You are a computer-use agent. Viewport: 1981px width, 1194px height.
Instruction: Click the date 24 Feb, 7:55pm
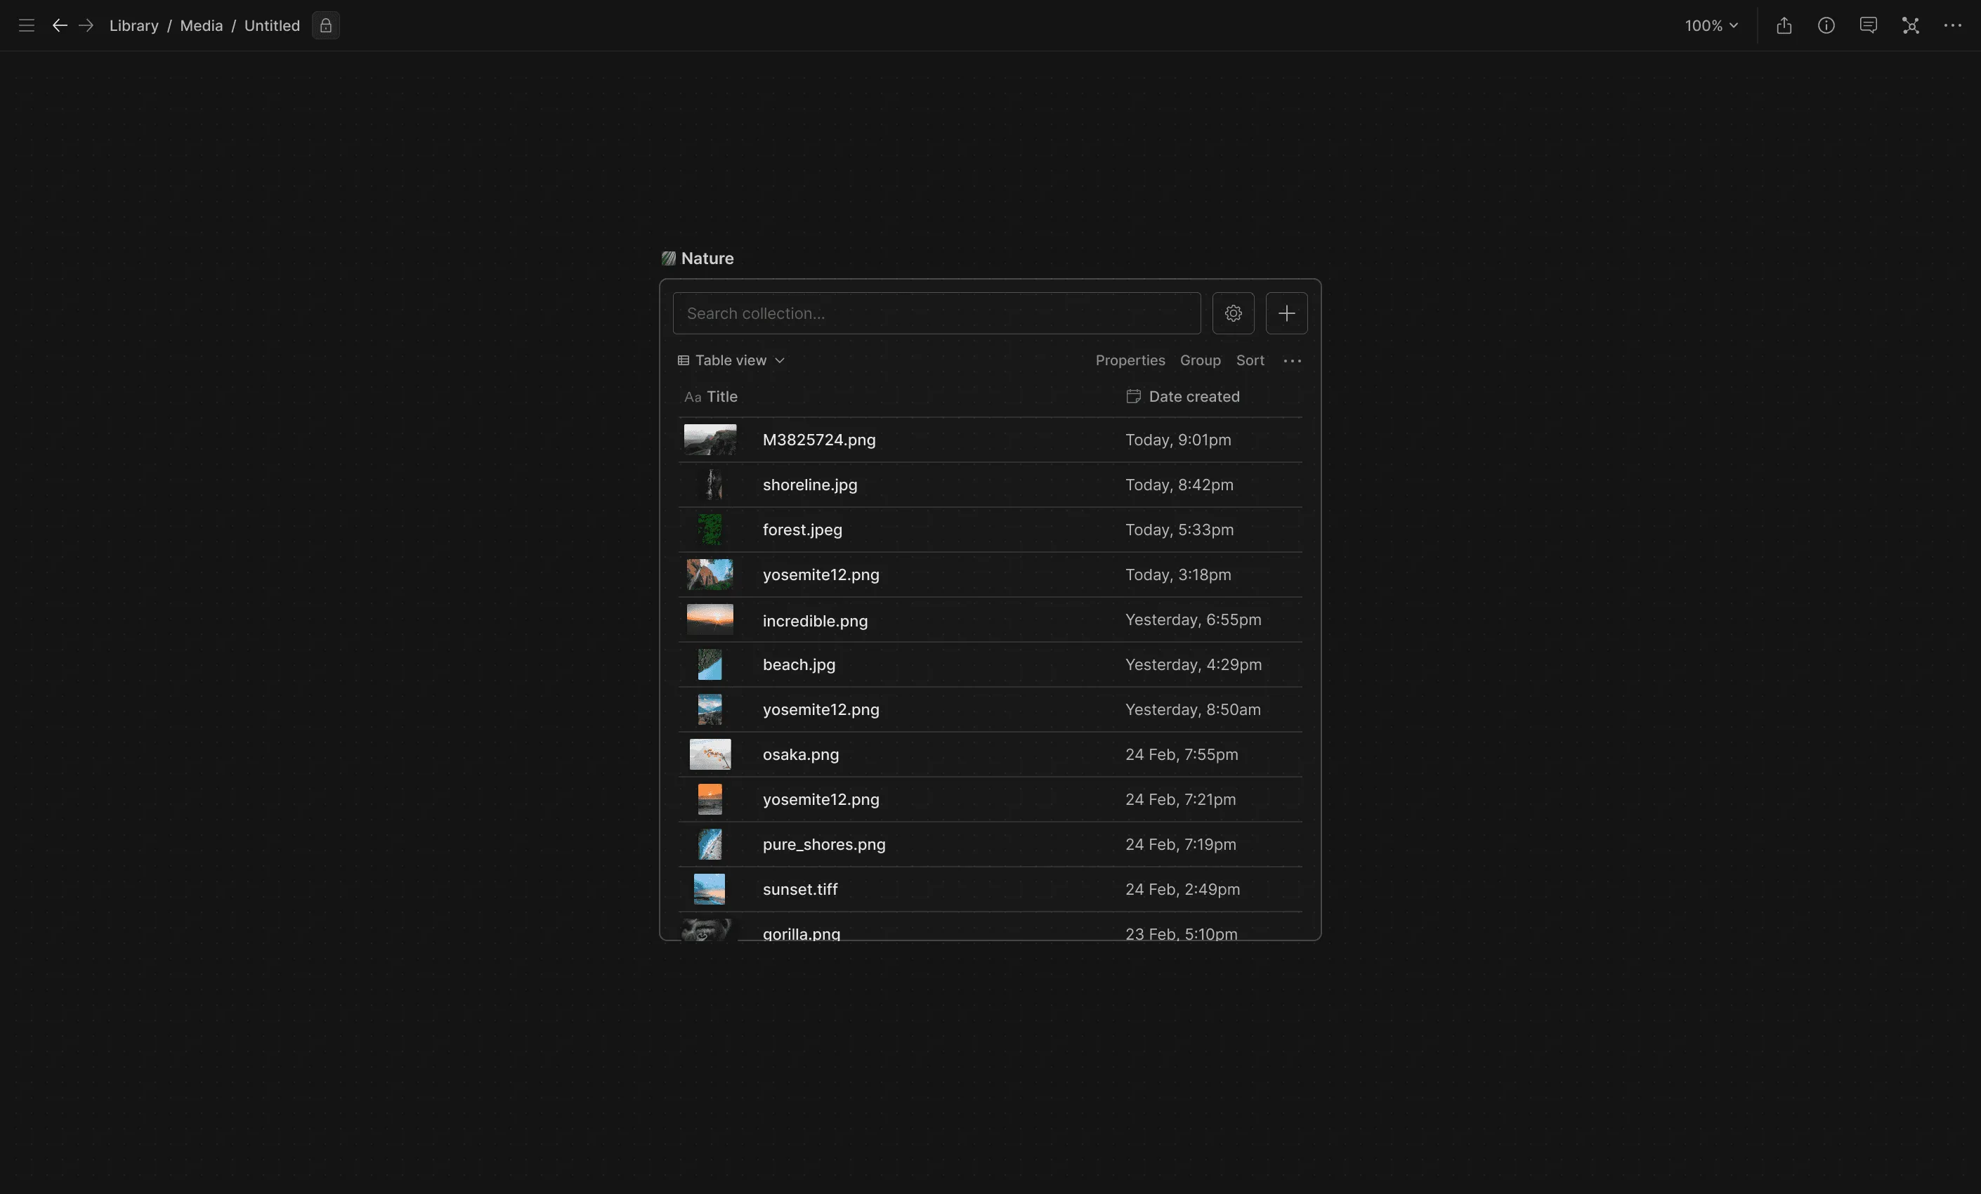(1181, 754)
